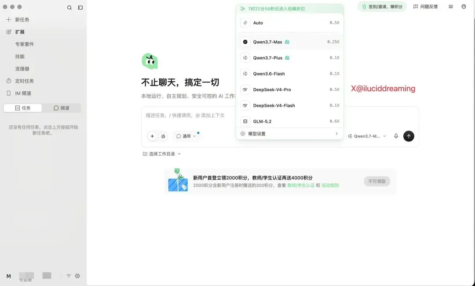Click the DeepSeek-V4-Pro whale icon
The height and width of the screenshot is (286, 475).
tap(245, 89)
